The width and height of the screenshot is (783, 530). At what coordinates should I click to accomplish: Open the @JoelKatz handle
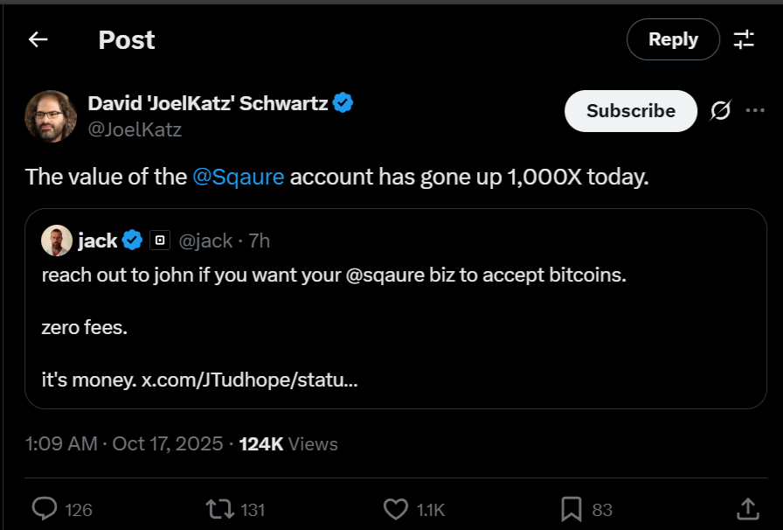[135, 130]
